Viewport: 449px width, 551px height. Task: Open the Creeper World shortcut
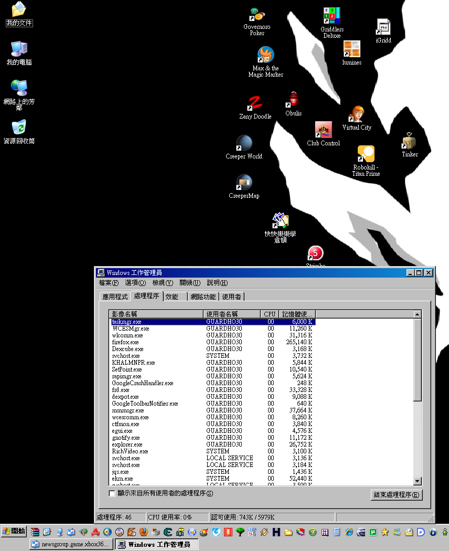pos(243,143)
